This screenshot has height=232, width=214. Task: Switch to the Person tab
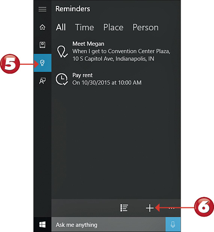pyautogui.click(x=145, y=27)
